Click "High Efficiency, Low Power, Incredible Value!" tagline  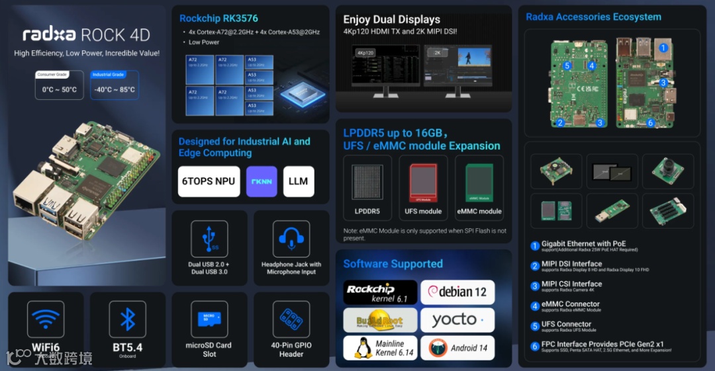click(x=87, y=54)
